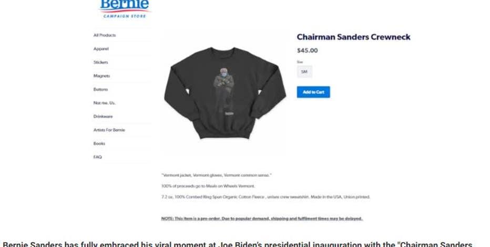Open the Apparel category
Viewport: 490px width, 247px height.
click(x=101, y=49)
